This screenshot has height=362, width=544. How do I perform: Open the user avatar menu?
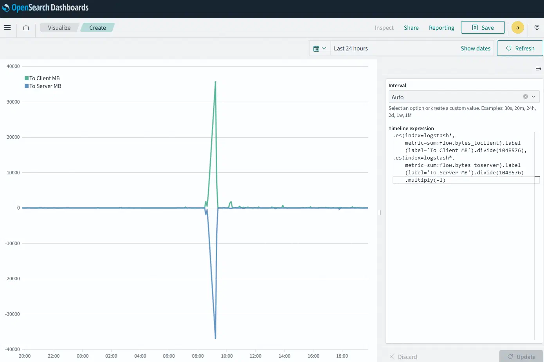[x=518, y=28]
